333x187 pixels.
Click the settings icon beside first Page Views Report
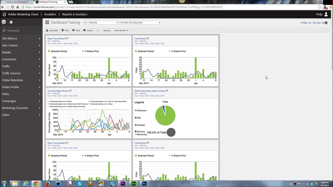(x=67, y=38)
